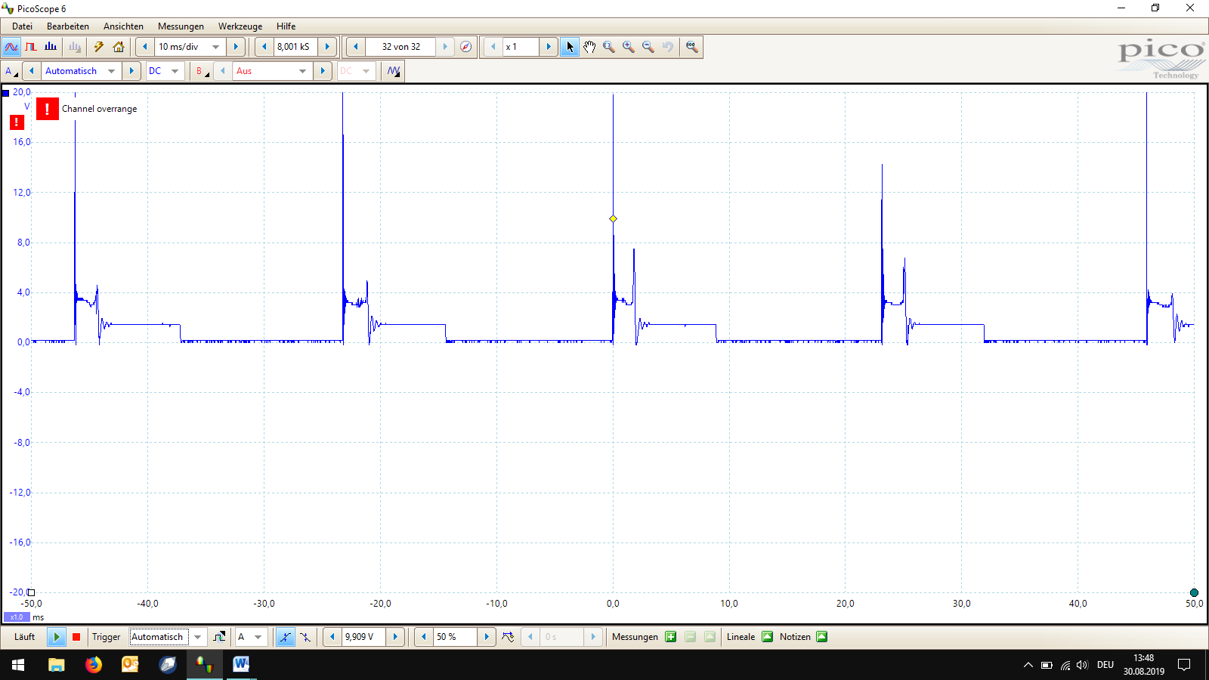Open Word from taskbar

point(241,665)
